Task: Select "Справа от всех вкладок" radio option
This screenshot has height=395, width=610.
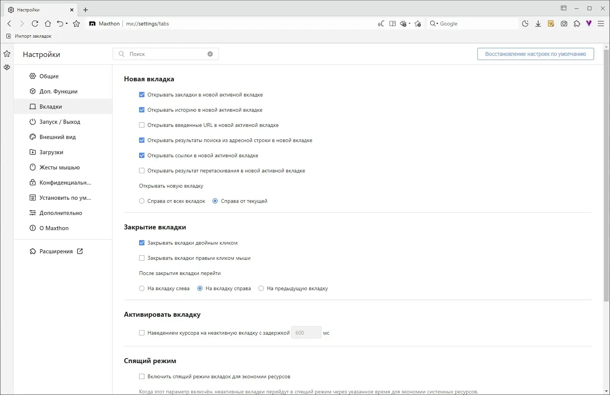Action: click(x=142, y=201)
